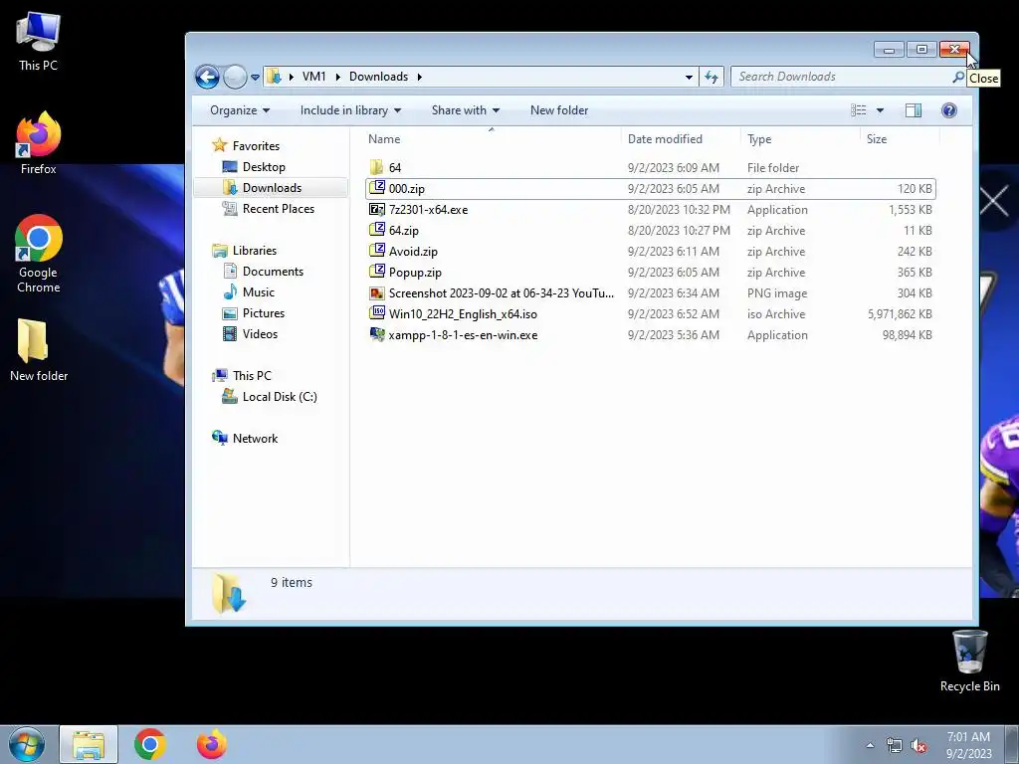Select the 7z2301-x64.exe icon
The width and height of the screenshot is (1019, 764).
tap(377, 209)
